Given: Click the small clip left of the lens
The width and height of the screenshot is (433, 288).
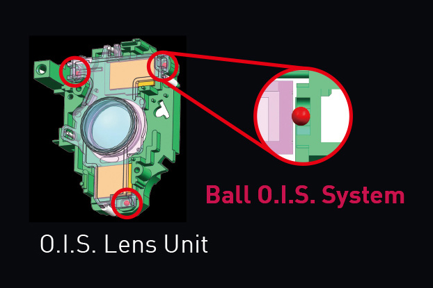Looking at the screenshot, I should coord(68,133).
